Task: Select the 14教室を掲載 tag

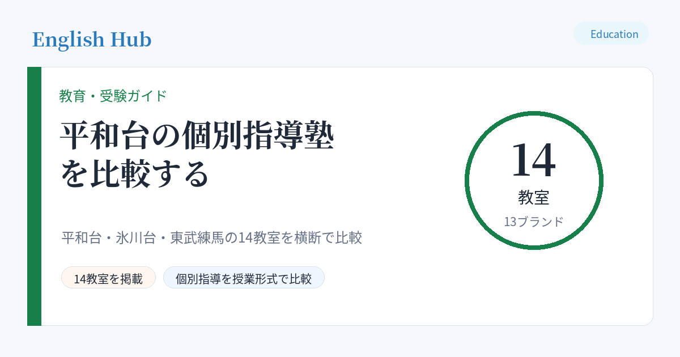Action: (108, 278)
